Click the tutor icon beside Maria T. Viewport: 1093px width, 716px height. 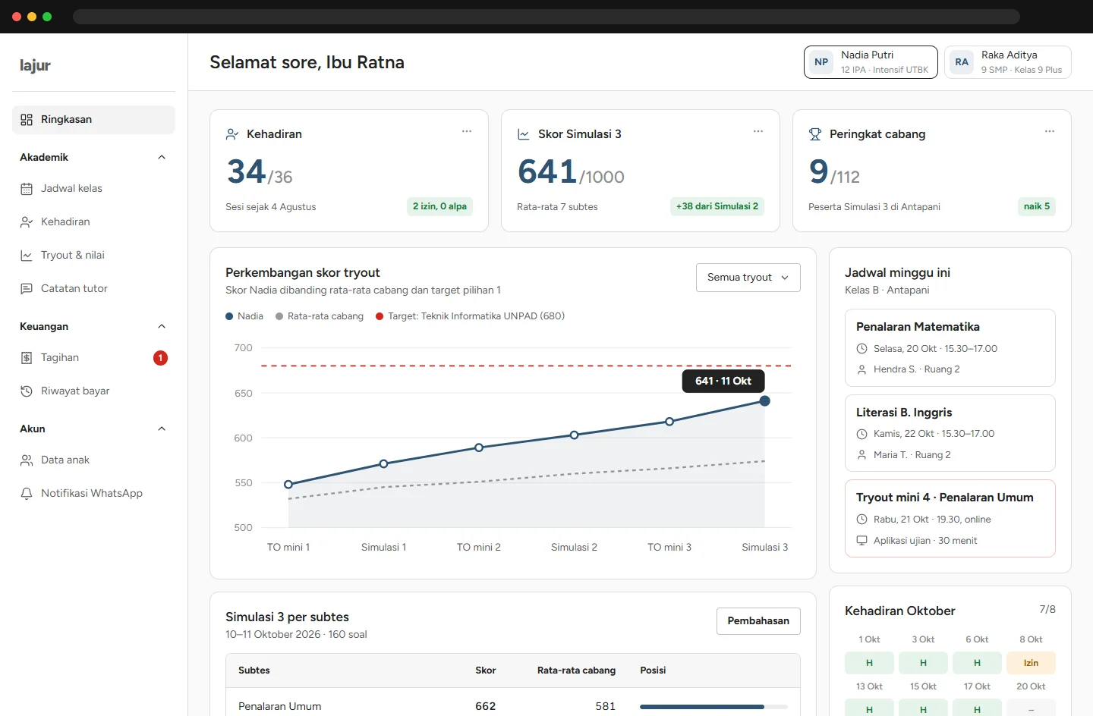(862, 455)
